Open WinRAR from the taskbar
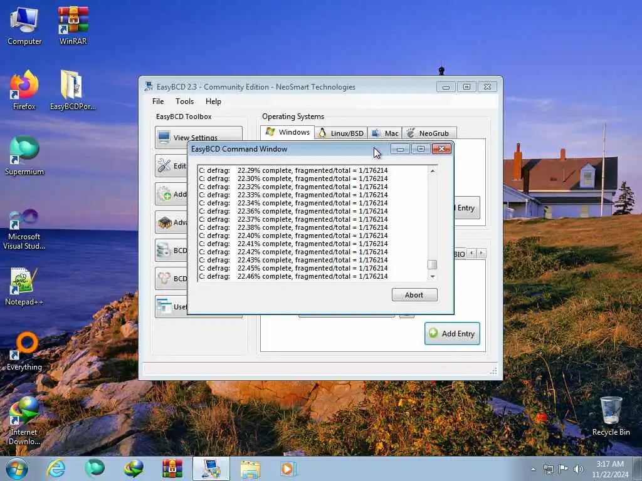 point(172,468)
